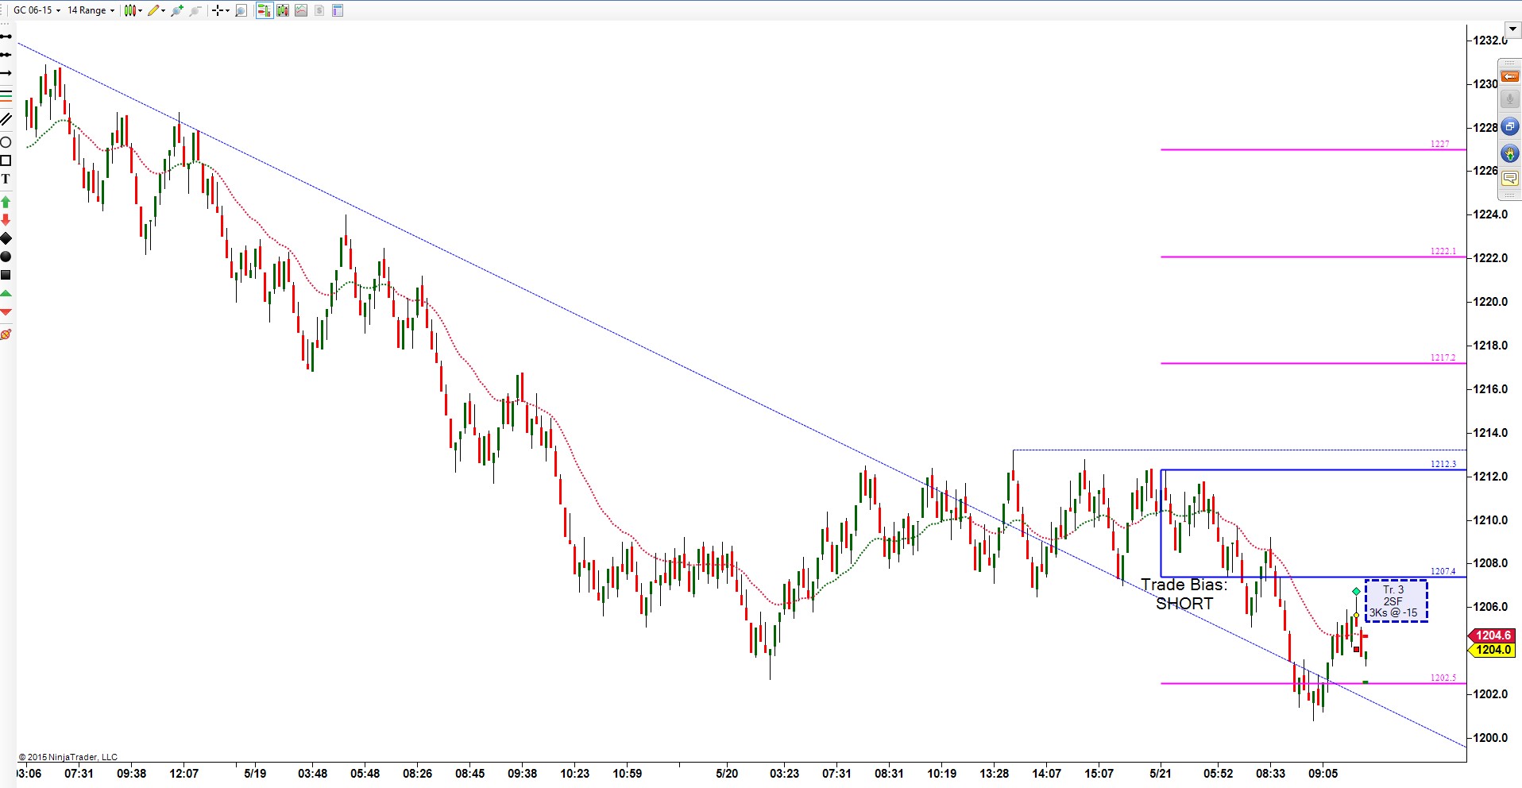Image resolution: width=1522 pixels, height=788 pixels.
Task: Toggle the Chart Trader panel icon
Action: click(264, 10)
